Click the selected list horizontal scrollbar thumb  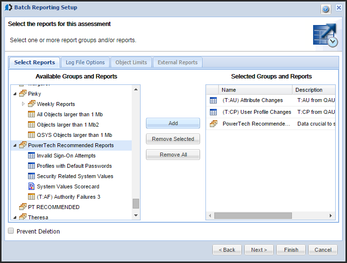point(253,215)
